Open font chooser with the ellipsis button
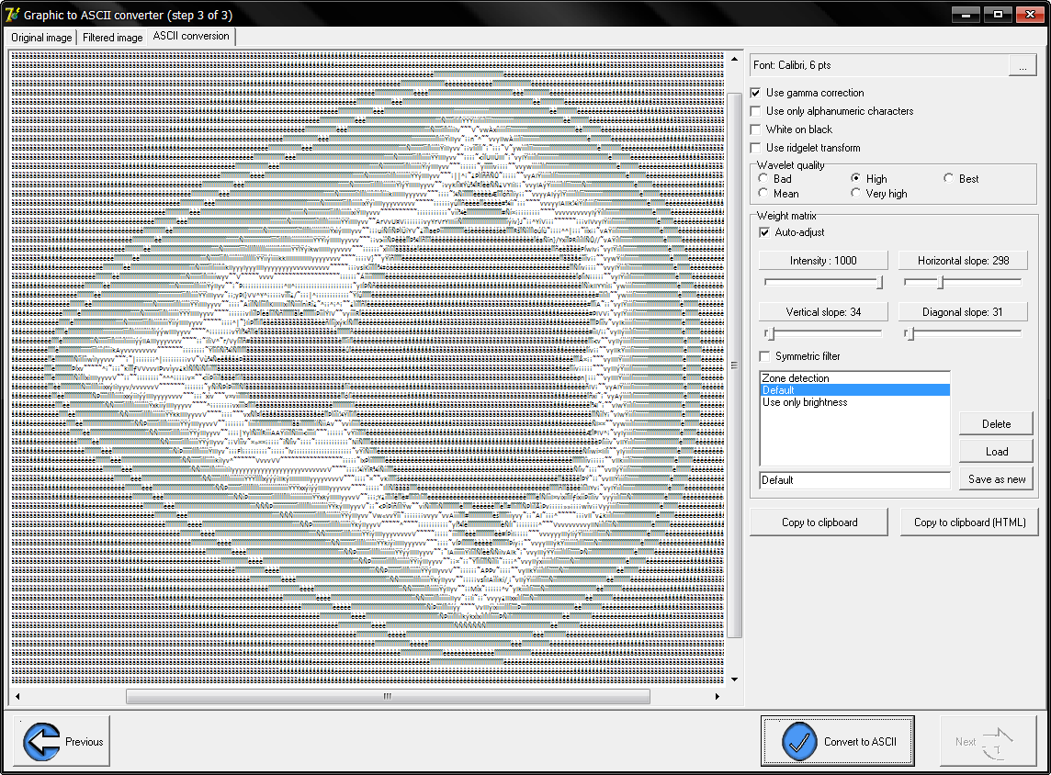Viewport: 1051px width, 775px height. pos(1022,65)
